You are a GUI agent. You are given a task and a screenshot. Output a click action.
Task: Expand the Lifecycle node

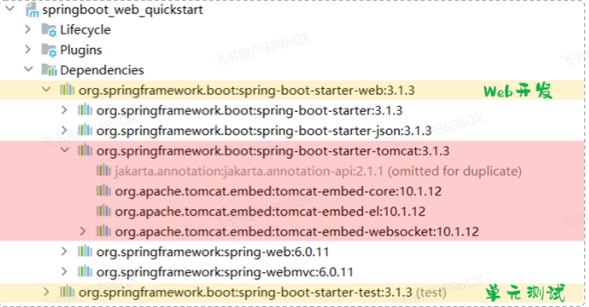click(28, 29)
